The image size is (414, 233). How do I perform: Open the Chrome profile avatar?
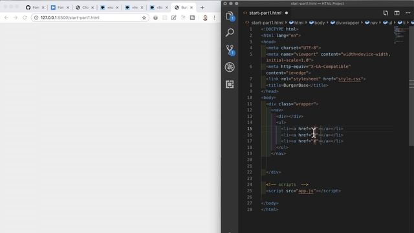(x=205, y=17)
